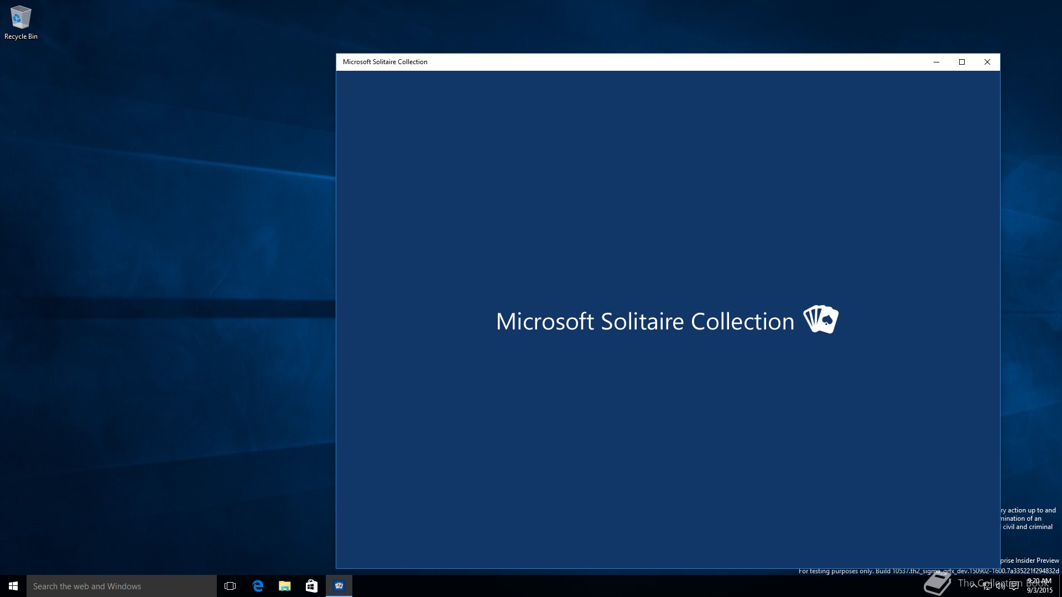
Task: Click the Show desktop strip at taskbar end
Action: (1060, 586)
